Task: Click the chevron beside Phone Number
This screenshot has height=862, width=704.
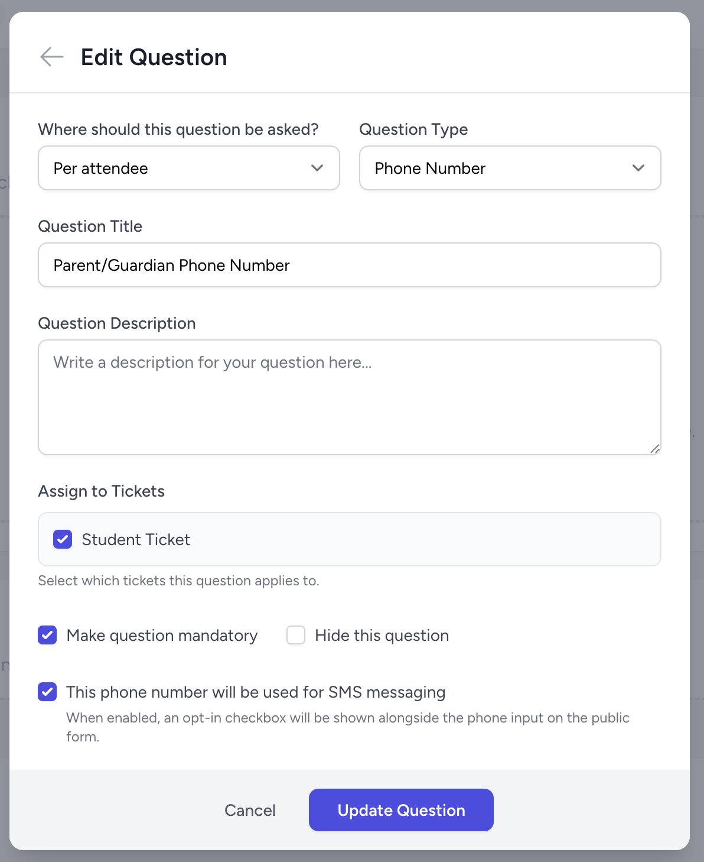Action: (x=638, y=168)
